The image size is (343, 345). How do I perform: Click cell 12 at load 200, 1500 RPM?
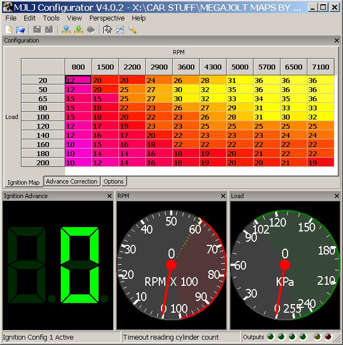point(105,163)
